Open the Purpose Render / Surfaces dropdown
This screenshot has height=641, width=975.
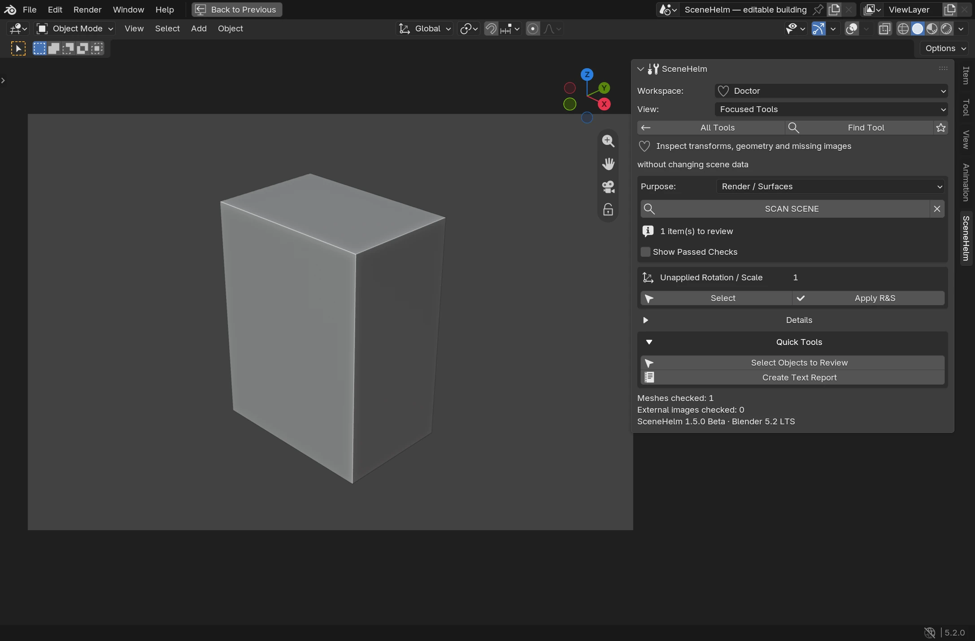[x=830, y=187]
